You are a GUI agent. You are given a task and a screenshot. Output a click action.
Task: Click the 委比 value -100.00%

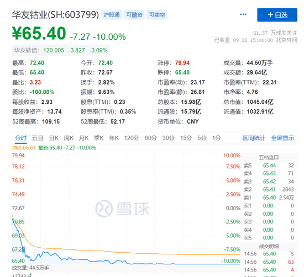pos(42,92)
